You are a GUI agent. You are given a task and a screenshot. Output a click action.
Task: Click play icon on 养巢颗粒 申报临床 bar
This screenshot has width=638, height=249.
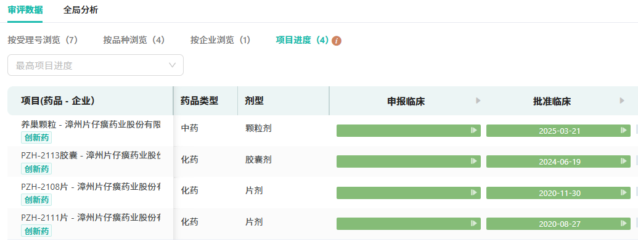point(473,131)
